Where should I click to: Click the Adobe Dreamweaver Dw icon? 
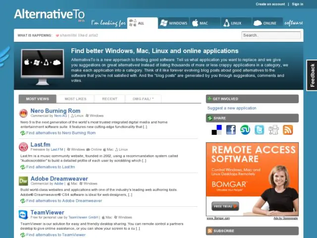(x=23, y=181)
